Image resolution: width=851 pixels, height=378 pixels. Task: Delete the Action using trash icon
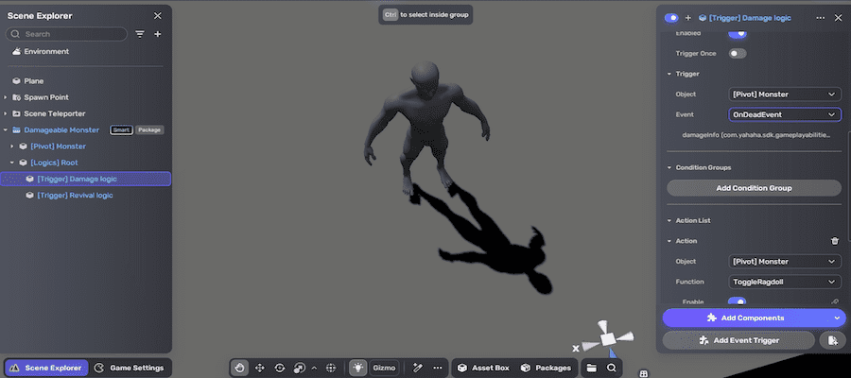point(834,241)
